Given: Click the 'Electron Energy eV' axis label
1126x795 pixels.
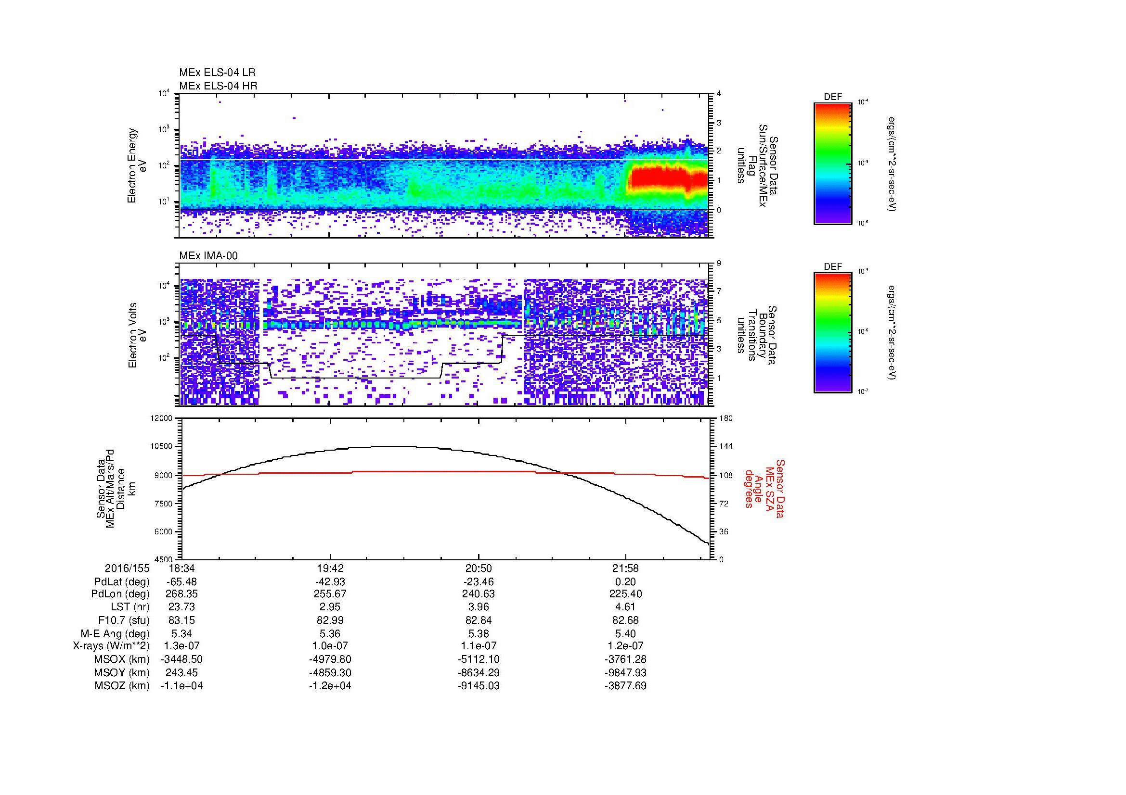Looking at the screenshot, I should coord(137,165).
